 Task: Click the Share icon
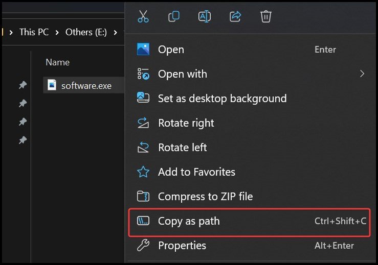[x=235, y=16]
